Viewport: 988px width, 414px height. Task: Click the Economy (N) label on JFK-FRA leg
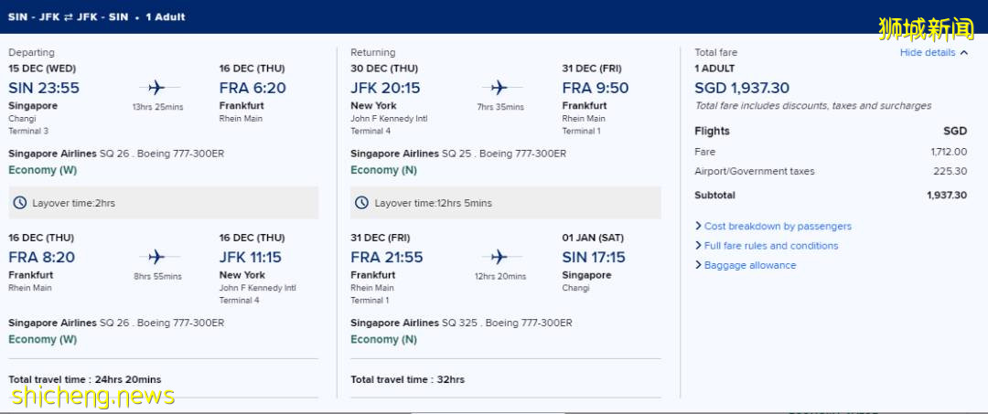(x=384, y=170)
